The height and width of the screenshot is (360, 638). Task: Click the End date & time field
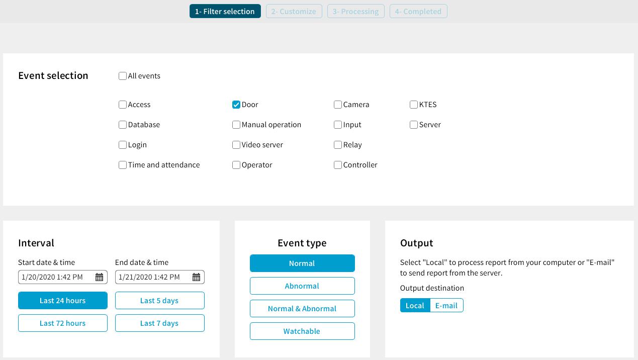[x=152, y=277]
